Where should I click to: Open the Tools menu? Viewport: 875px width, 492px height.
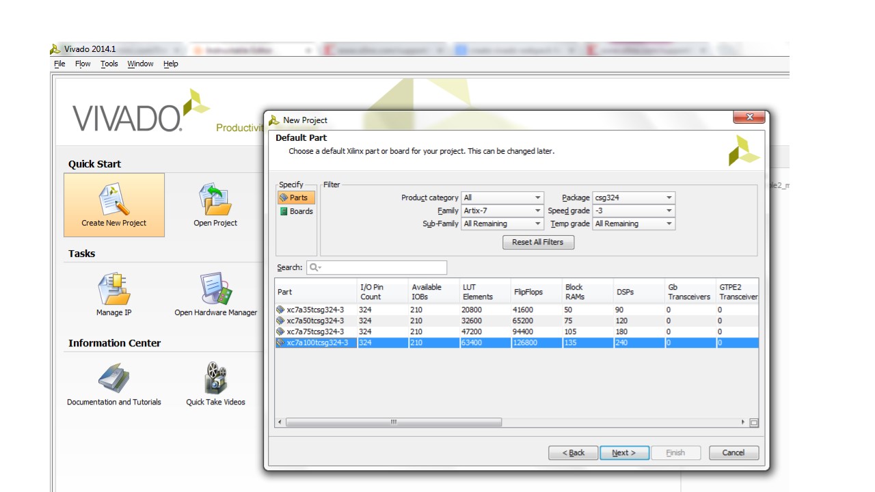click(x=109, y=64)
